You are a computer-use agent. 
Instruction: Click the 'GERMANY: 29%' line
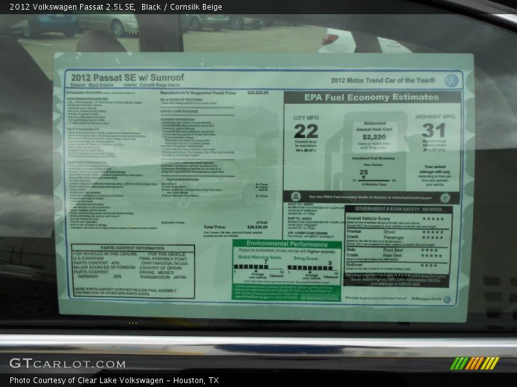[x=100, y=277]
